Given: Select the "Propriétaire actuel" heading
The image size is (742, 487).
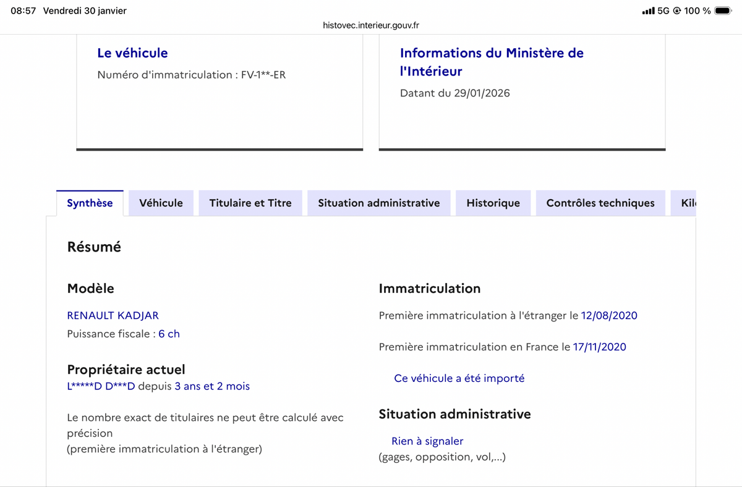Looking at the screenshot, I should (x=126, y=370).
